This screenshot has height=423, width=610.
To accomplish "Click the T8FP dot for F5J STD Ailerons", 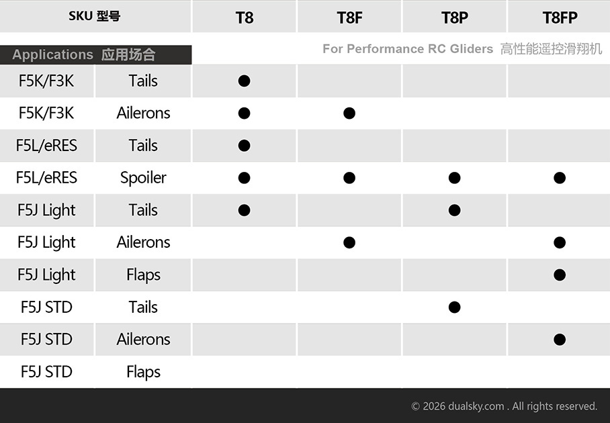I will click(560, 340).
